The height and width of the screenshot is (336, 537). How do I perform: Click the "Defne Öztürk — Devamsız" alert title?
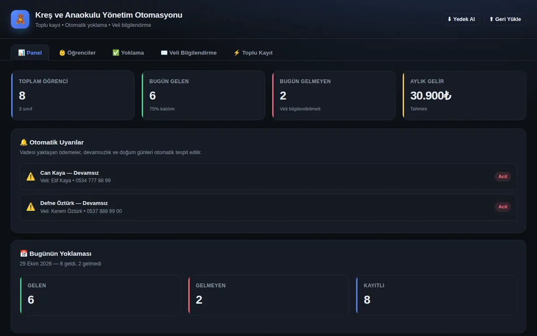[x=74, y=203]
